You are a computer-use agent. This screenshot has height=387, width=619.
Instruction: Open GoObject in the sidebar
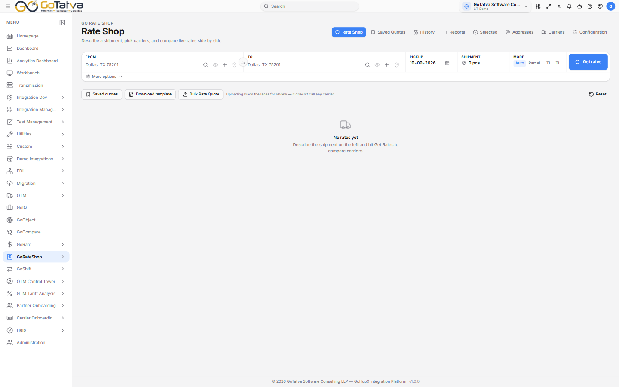pos(36,220)
